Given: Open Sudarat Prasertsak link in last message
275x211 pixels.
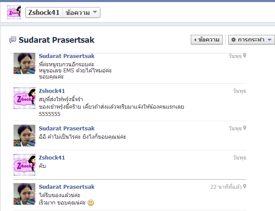Looking at the screenshot, I should [67, 187].
